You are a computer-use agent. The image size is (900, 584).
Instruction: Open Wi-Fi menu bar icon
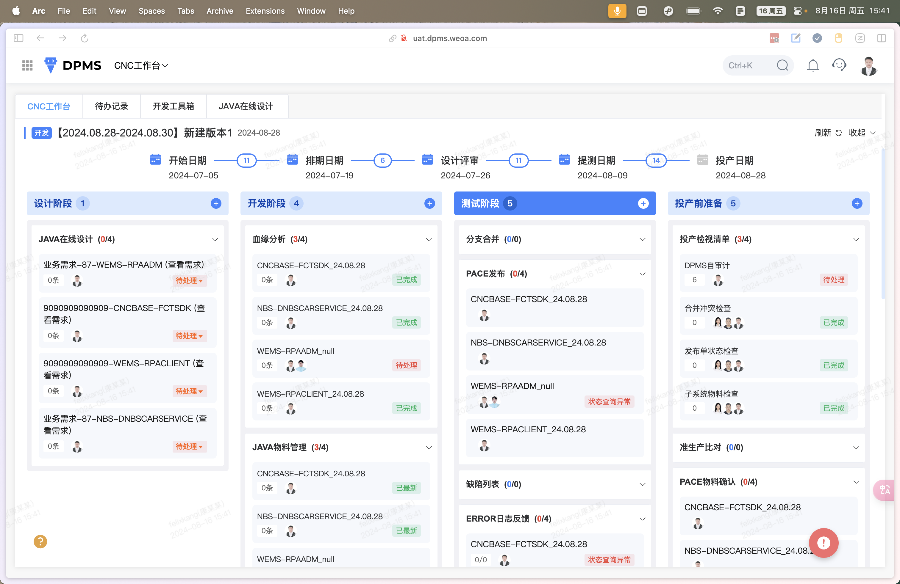click(717, 11)
